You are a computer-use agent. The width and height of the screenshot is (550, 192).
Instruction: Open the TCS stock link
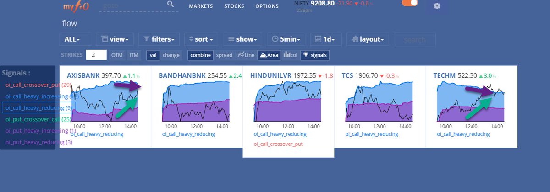[347, 75]
